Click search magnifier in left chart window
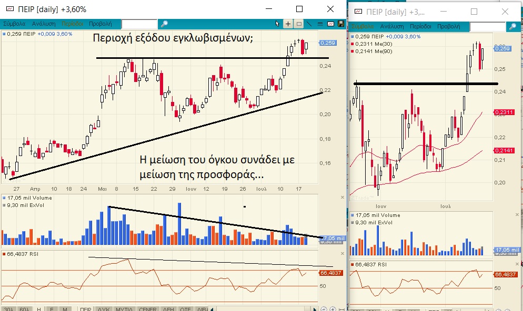523x311 pixels. (x=164, y=24)
